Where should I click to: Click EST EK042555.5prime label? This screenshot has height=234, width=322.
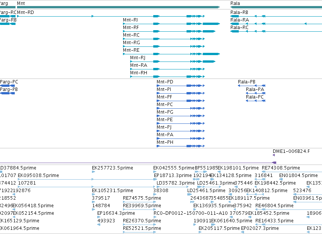tap(174, 168)
